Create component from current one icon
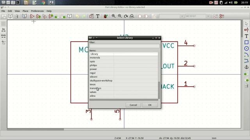This screenshot has width=250, height=140. (45, 16)
